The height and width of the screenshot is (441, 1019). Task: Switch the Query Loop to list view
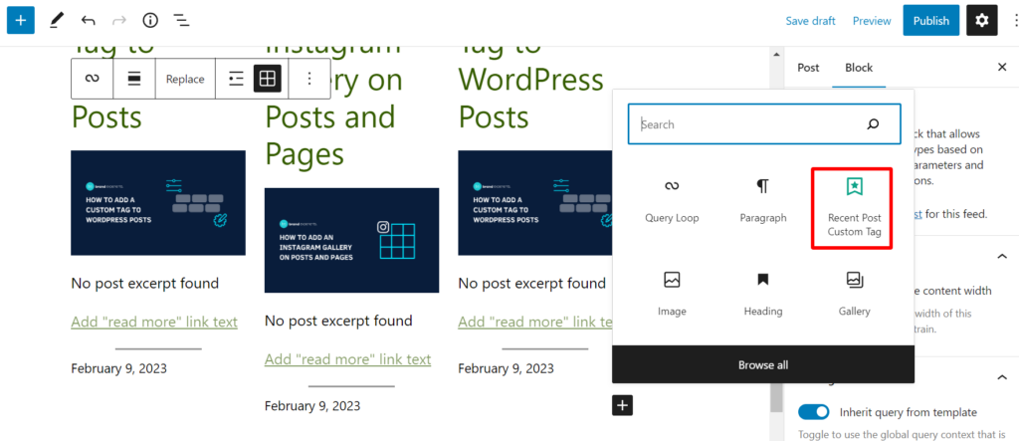point(237,79)
